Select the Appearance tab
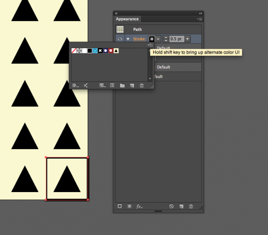The image size is (268, 235). coord(127,19)
